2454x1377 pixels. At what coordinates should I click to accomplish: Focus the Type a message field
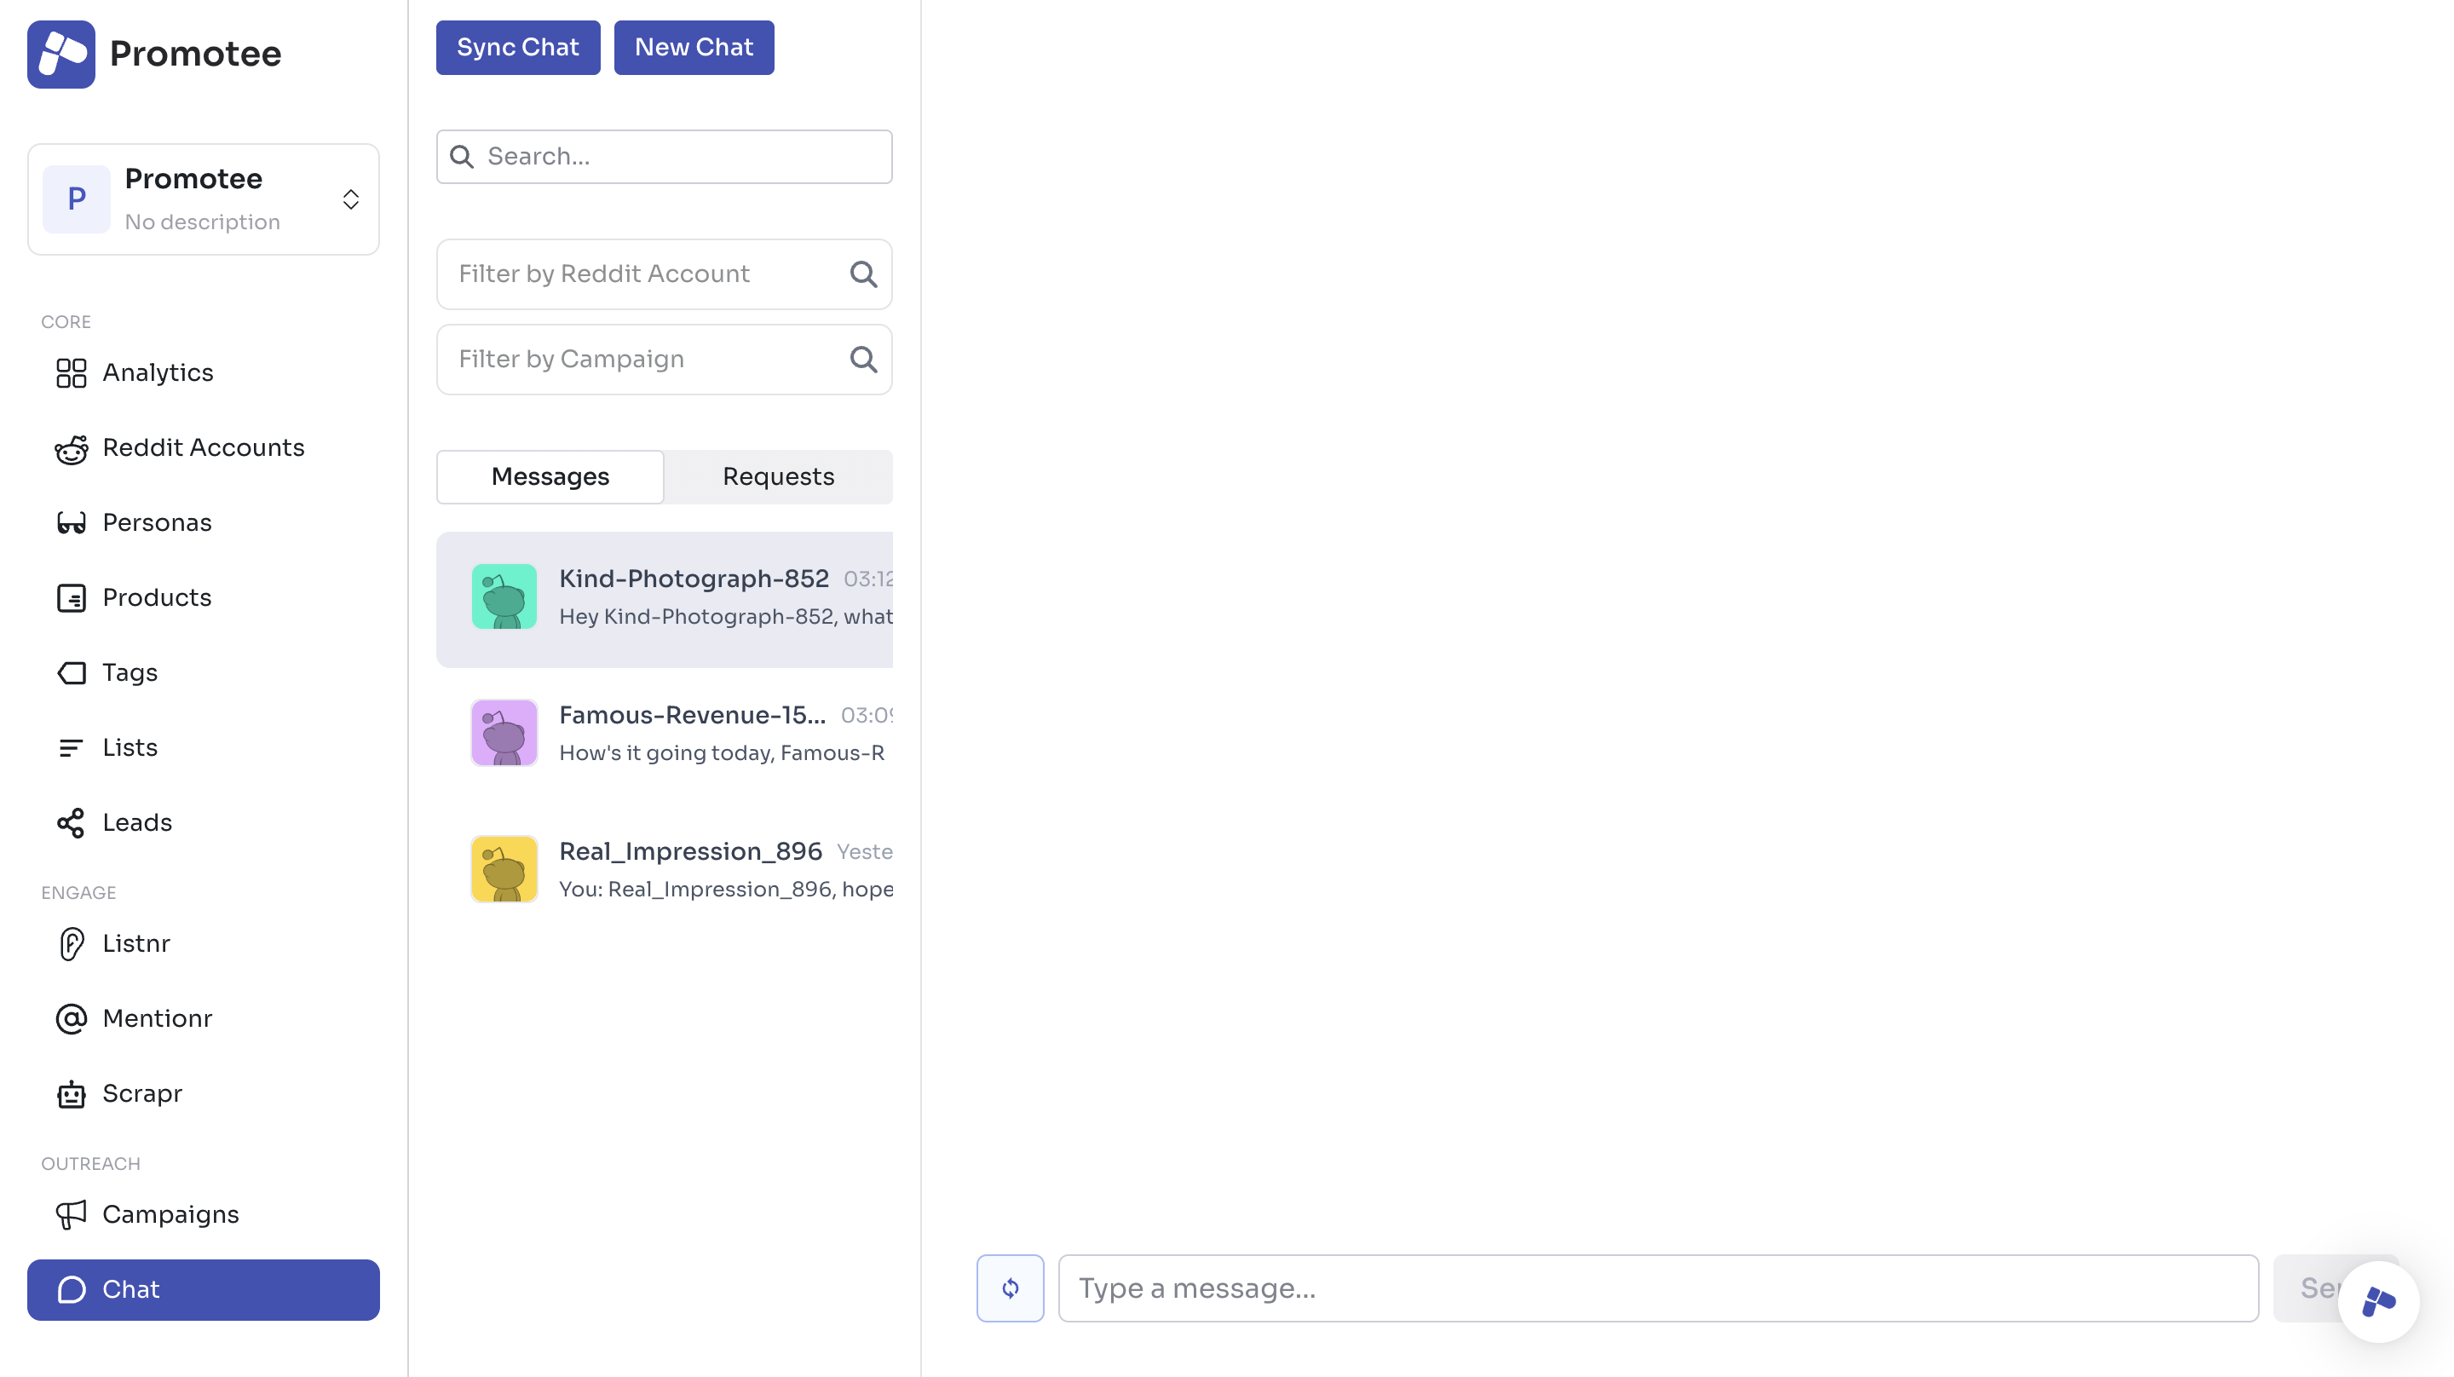(x=1657, y=1288)
